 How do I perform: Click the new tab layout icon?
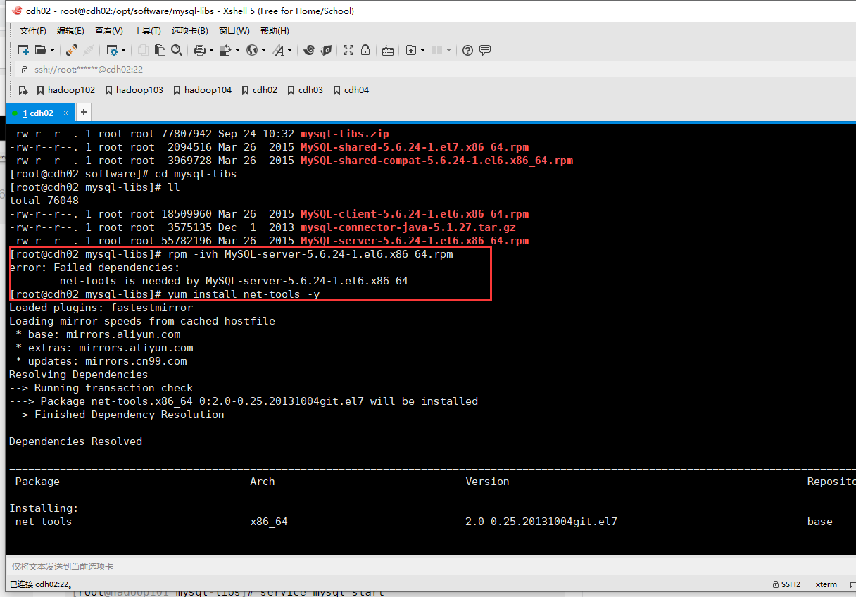click(411, 50)
